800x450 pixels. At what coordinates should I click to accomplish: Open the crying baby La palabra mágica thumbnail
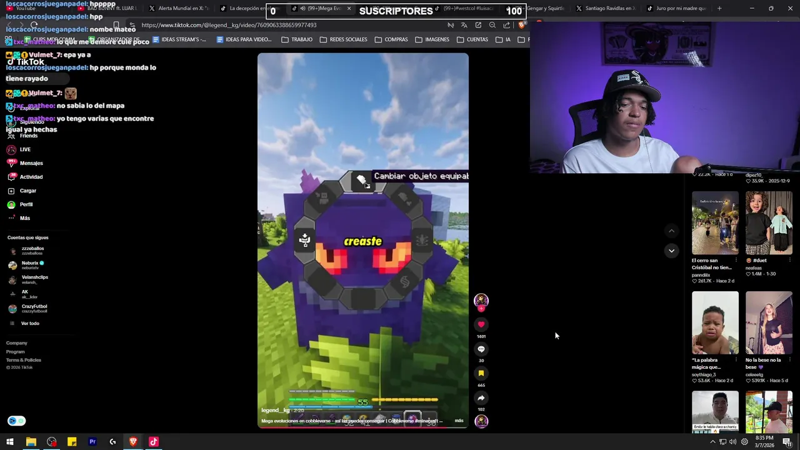(715, 322)
